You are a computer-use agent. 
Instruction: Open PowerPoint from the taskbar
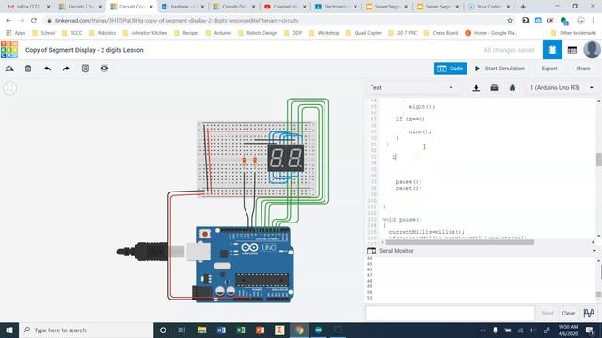[x=261, y=330]
